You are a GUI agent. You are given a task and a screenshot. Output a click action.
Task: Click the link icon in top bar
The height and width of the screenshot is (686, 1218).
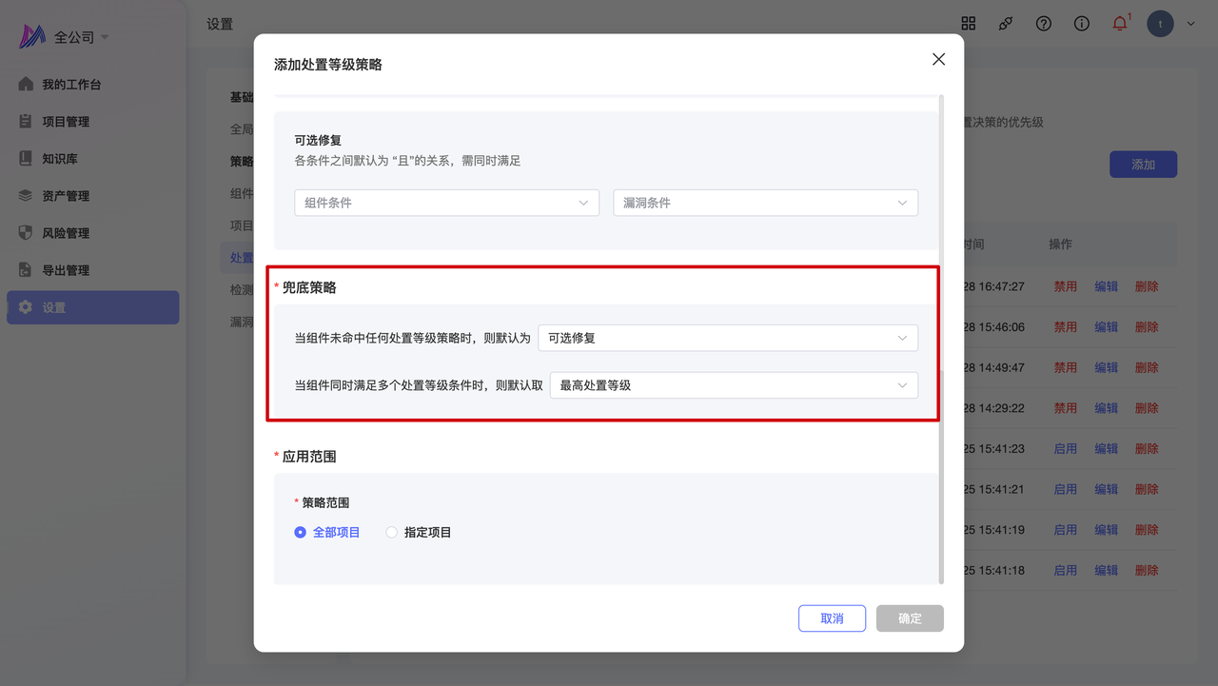point(1006,24)
